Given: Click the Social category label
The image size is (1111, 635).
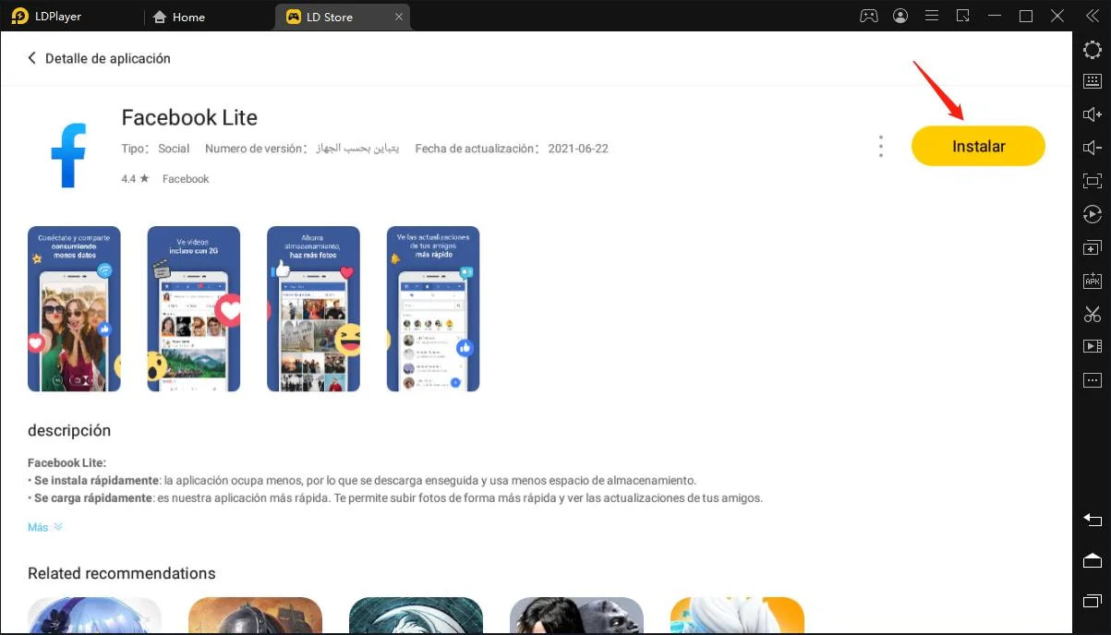Looking at the screenshot, I should pyautogui.click(x=174, y=149).
